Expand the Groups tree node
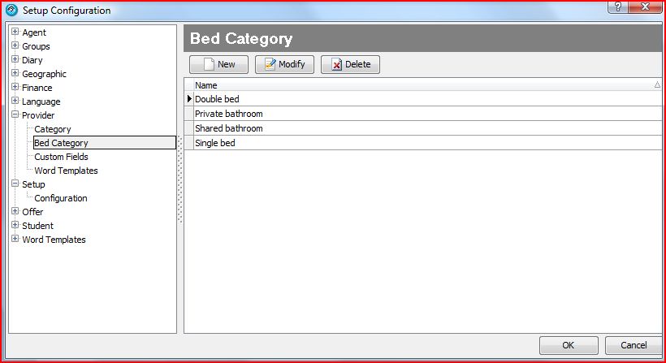The width and height of the screenshot is (666, 363). point(15,46)
